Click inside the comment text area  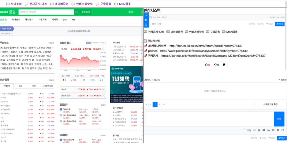[210, 119]
